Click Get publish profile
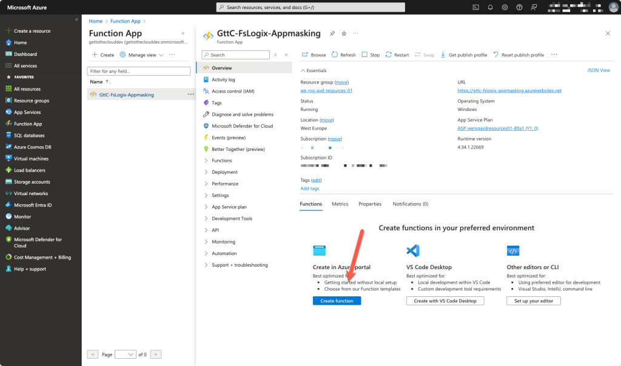Viewport: 621px width, 366px height. (x=464, y=55)
